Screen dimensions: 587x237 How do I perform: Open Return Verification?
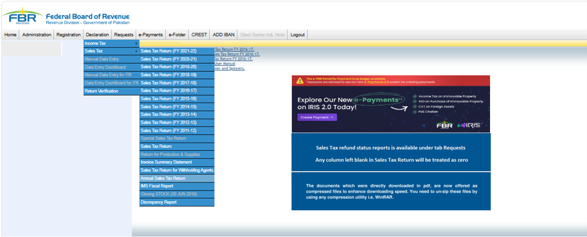pos(111,91)
